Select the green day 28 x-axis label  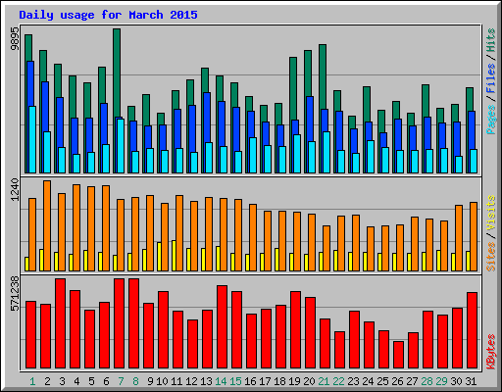click(x=427, y=381)
